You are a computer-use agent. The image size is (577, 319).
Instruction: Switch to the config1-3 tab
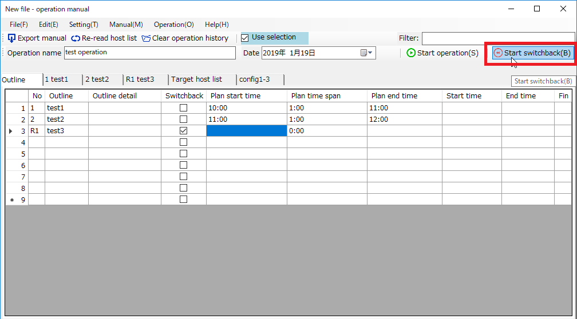point(254,79)
